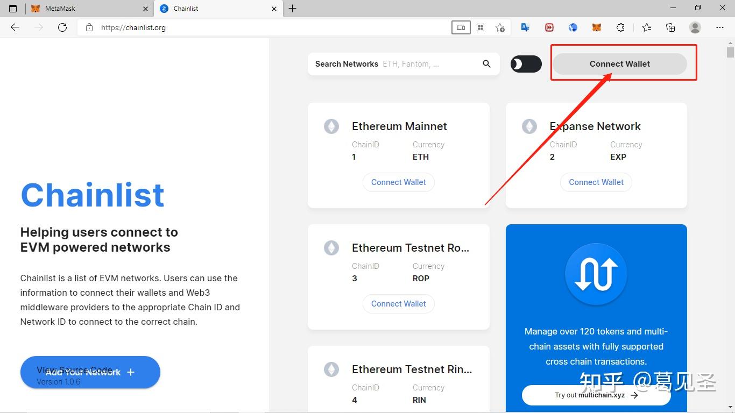Close the MetaMask tab
The image size is (735, 413).
pos(145,9)
